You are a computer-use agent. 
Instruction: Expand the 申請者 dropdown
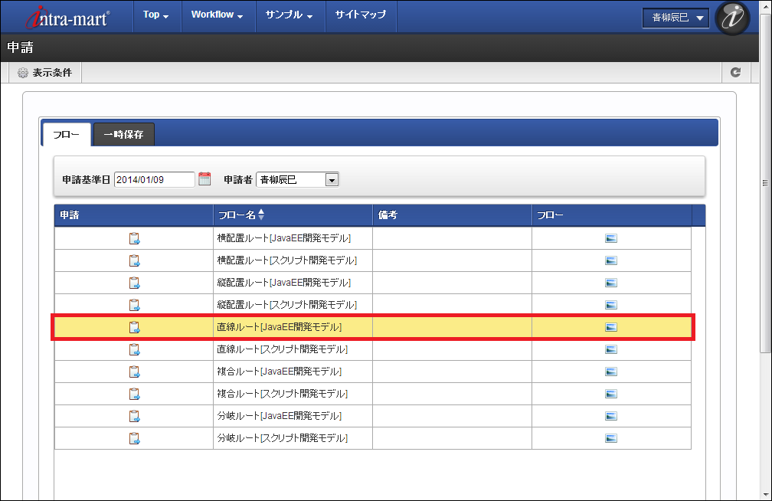[x=332, y=180]
